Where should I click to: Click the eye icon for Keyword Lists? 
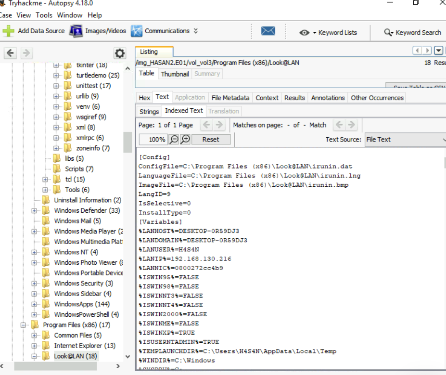pos(304,33)
